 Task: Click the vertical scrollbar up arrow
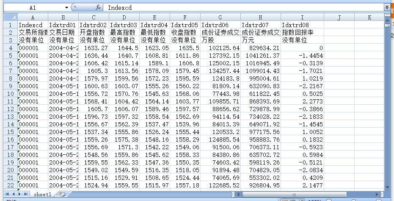tap(387, 20)
